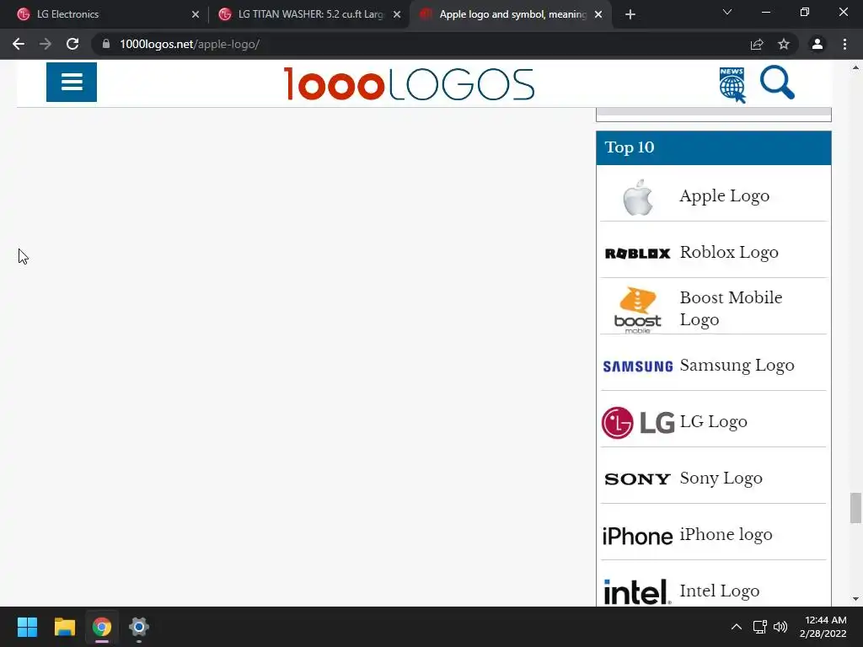Open the Intel Logo link
The width and height of the screenshot is (863, 647).
720,591
